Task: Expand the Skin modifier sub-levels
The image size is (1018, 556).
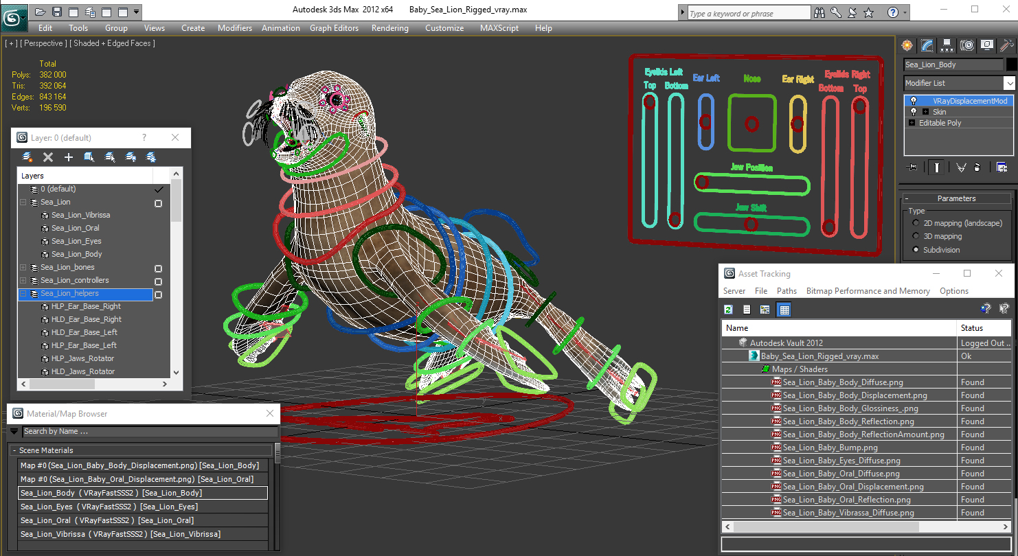Action: click(x=925, y=112)
